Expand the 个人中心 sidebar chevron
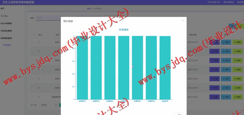Viewport: 244px width, 115px height. tap(21, 16)
